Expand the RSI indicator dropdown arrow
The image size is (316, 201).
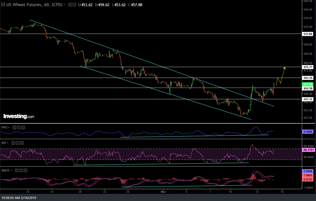pos(8,143)
